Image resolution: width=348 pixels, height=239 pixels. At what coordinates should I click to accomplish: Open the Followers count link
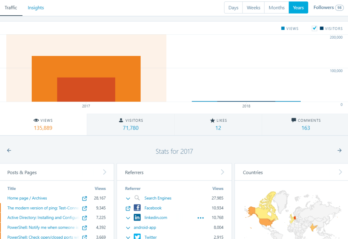328,8
